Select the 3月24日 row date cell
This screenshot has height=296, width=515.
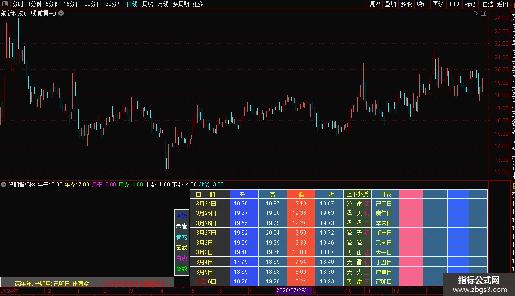(210, 204)
